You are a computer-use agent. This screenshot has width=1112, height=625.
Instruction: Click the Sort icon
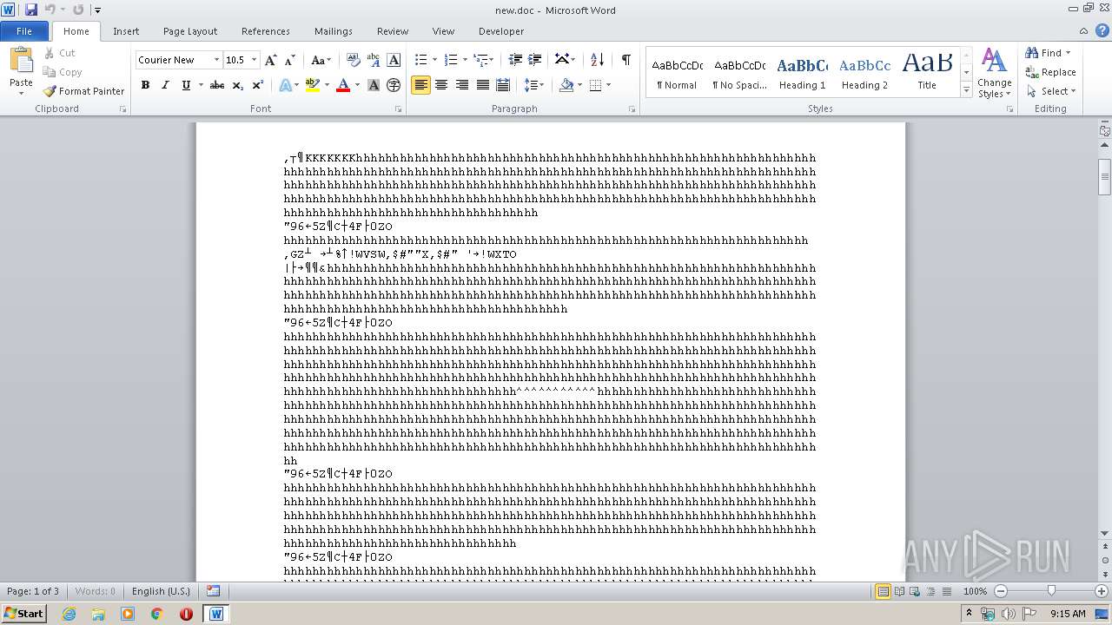pyautogui.click(x=597, y=60)
